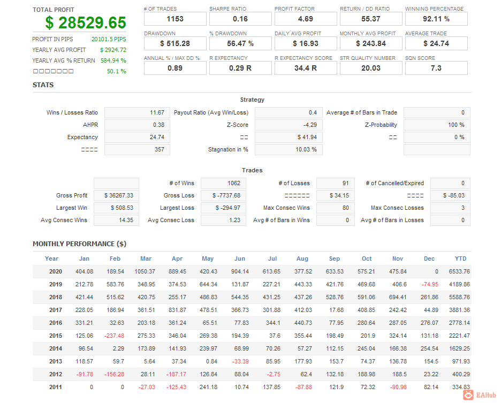The width and height of the screenshot is (501, 403).
Task: Click the Payout Ratio field showing 0.4
Action: 289,112
